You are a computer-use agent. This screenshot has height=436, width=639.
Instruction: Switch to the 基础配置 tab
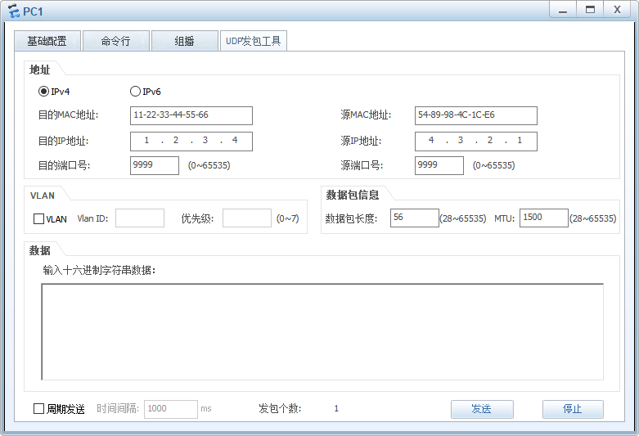point(47,41)
